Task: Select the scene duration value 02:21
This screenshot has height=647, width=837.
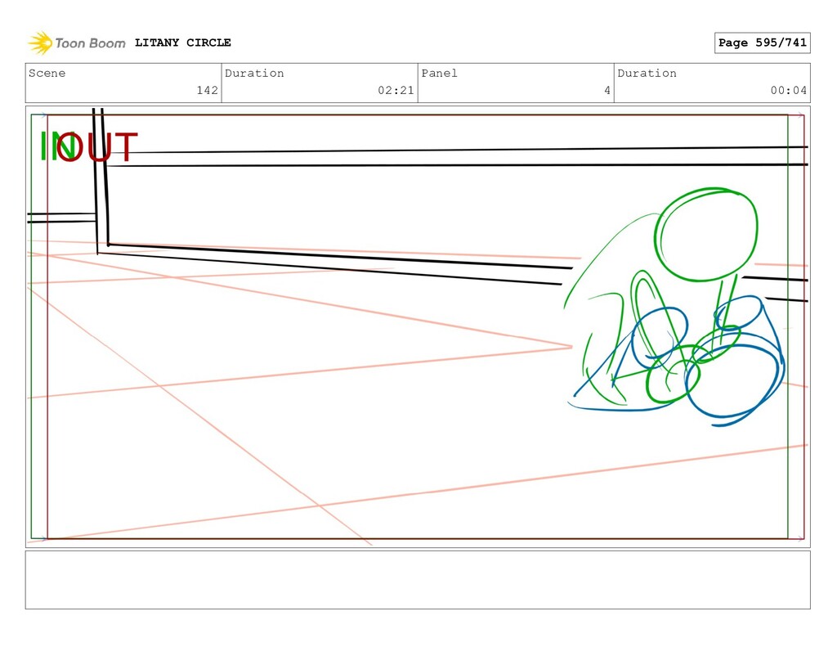Action: point(396,90)
